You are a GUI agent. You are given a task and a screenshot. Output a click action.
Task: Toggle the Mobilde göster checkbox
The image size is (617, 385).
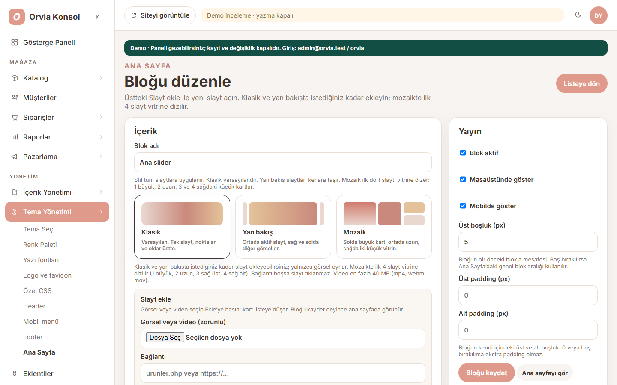[463, 206]
